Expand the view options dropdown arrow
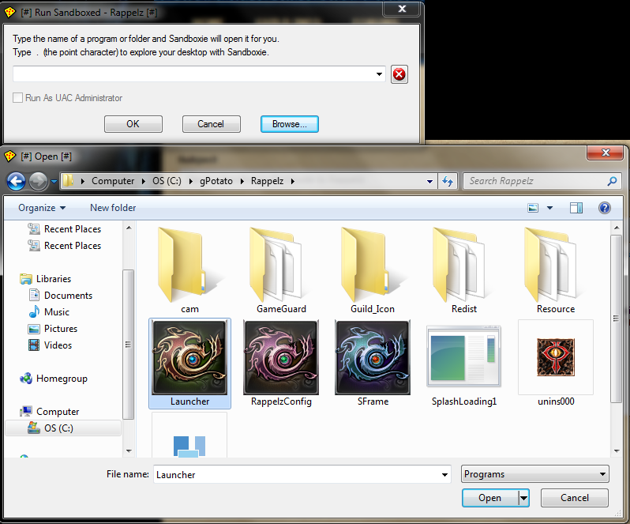 click(x=549, y=208)
